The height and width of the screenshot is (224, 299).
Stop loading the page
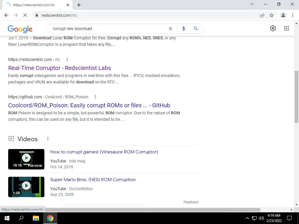pos(25,15)
